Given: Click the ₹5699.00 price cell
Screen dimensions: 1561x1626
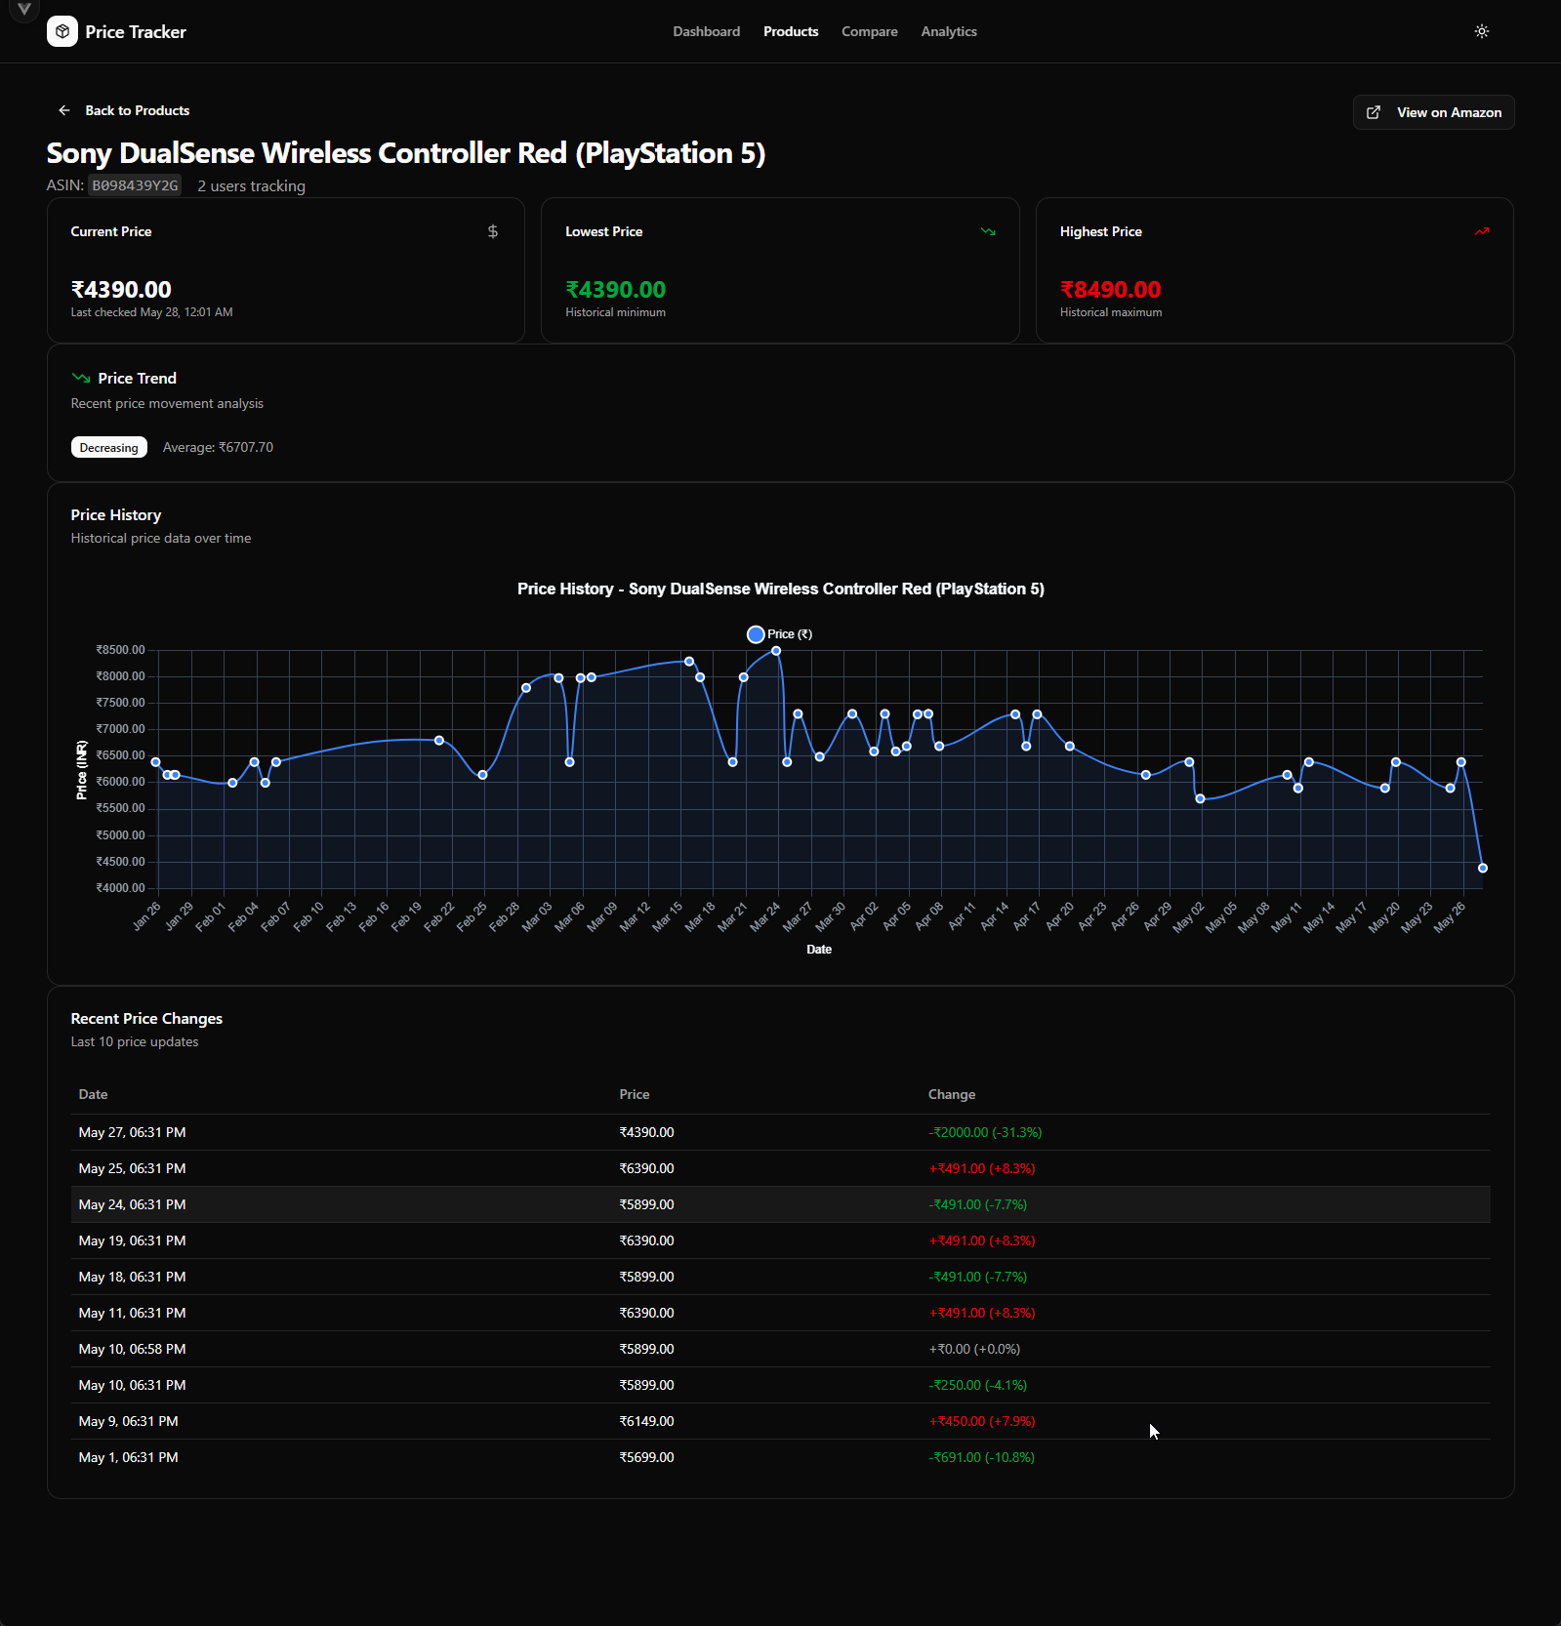Looking at the screenshot, I should (646, 1457).
